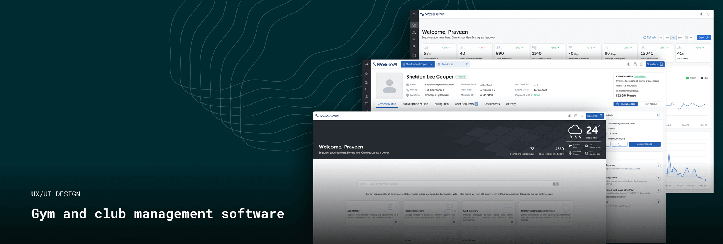Viewport: 723px width, 244px height.
Task: Choose the 90d time range option
Action: 680,37
